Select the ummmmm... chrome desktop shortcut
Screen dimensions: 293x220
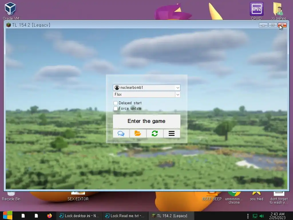click(x=234, y=198)
